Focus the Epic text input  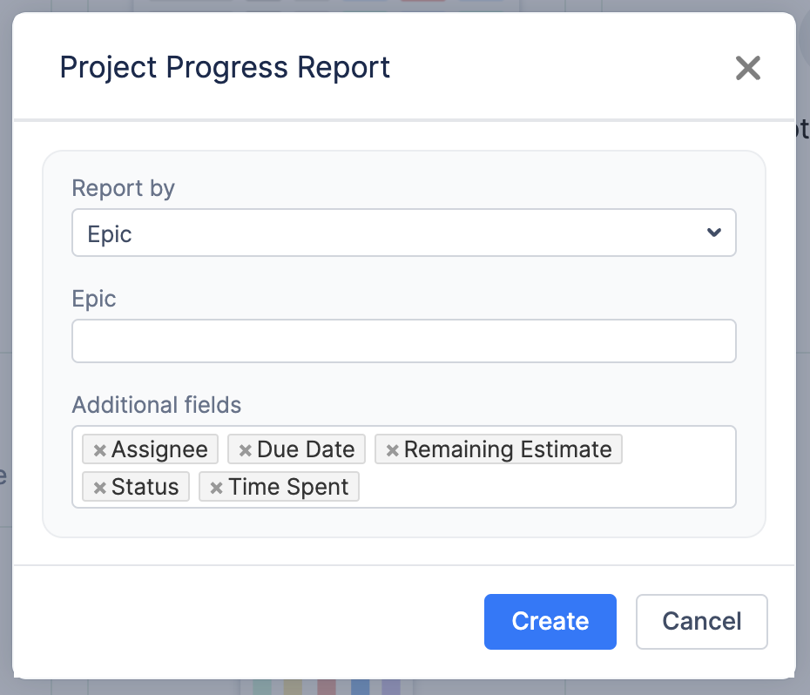point(403,341)
